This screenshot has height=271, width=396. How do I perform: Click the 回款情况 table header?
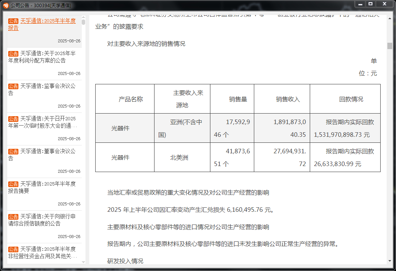[345, 99]
